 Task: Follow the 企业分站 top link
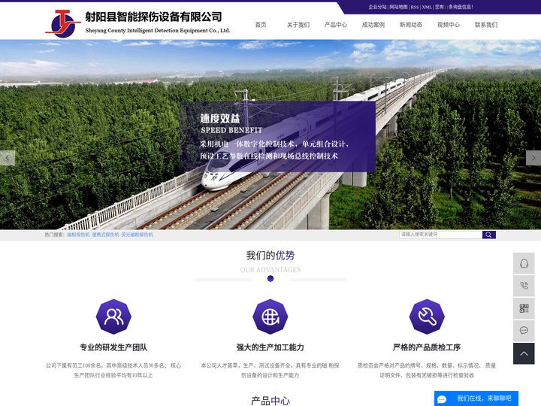tap(377, 7)
